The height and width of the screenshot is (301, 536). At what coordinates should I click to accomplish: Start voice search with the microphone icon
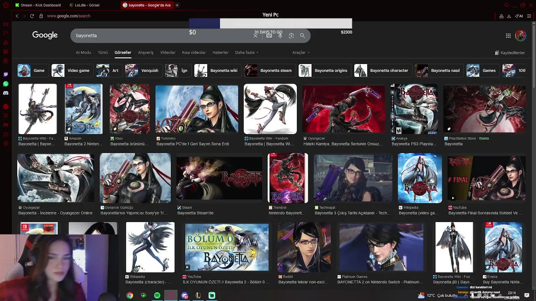(280, 36)
